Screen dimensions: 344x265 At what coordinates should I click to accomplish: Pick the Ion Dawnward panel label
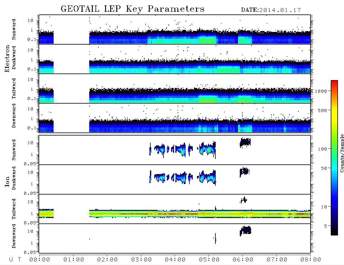[14, 236]
